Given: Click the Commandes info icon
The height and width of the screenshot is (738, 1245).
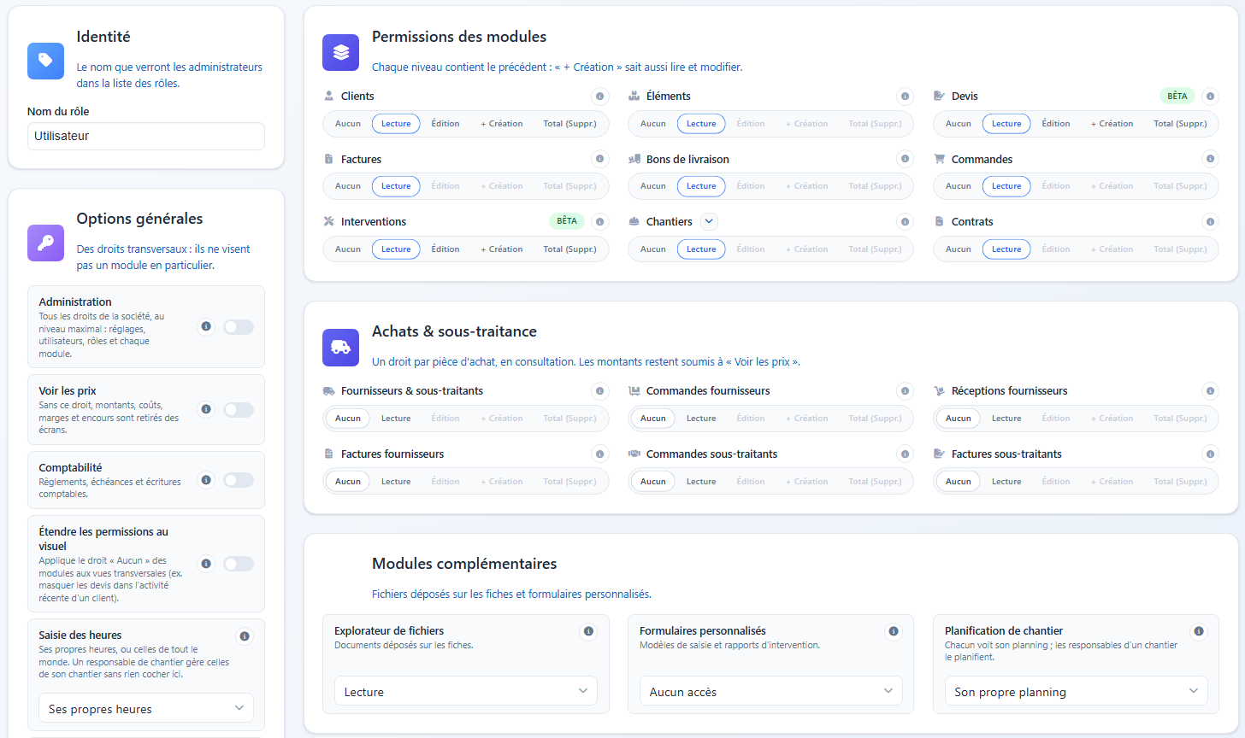Looking at the screenshot, I should [x=1210, y=159].
